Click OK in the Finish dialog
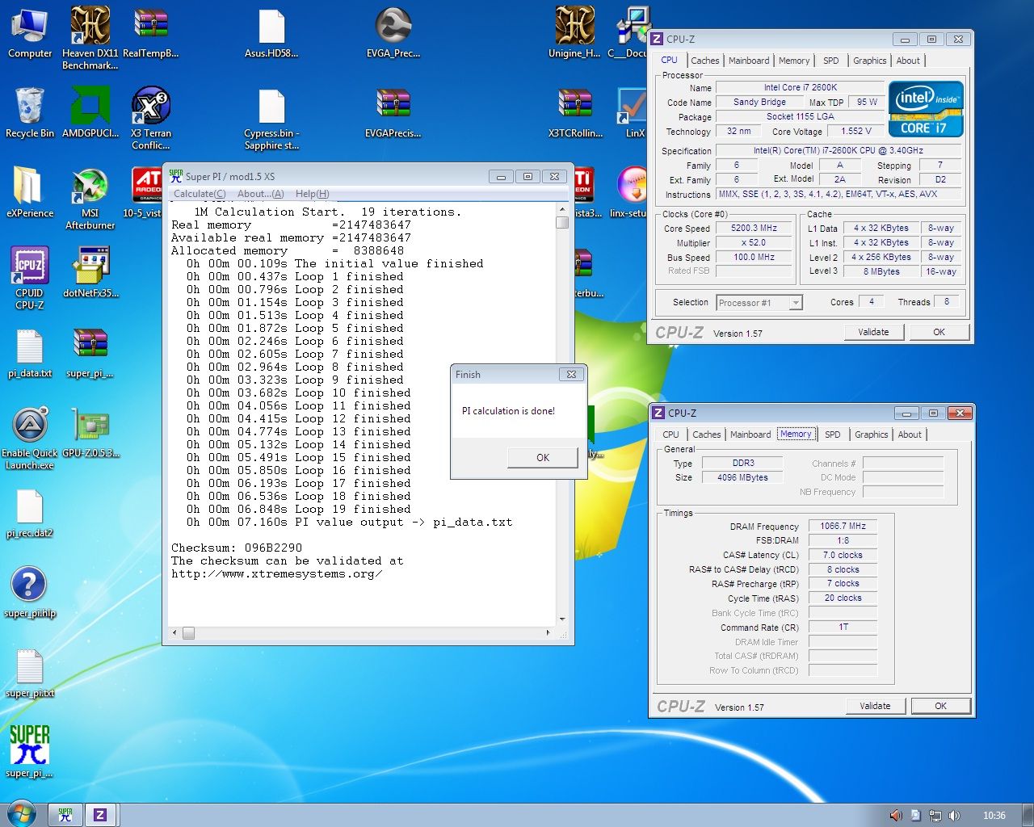The width and height of the screenshot is (1034, 827). (x=542, y=457)
